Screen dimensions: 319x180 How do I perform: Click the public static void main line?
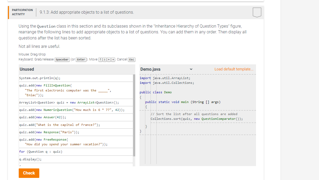[183, 102]
